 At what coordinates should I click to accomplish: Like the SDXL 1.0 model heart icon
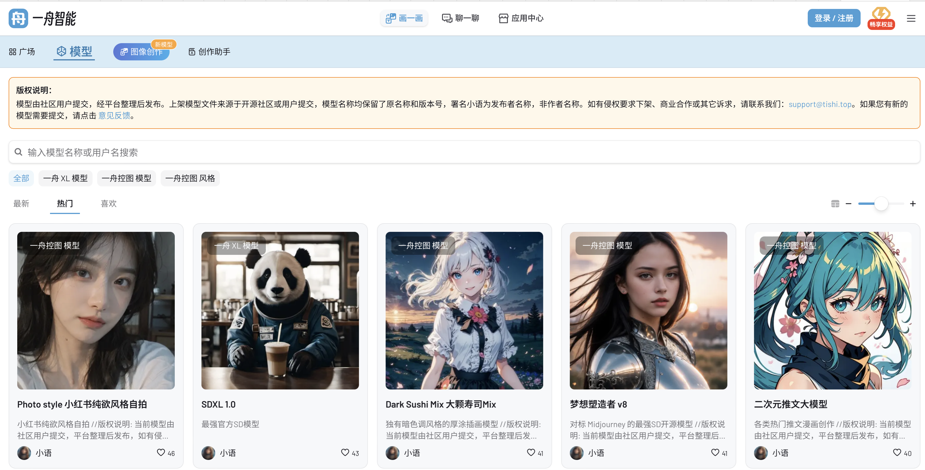point(345,452)
